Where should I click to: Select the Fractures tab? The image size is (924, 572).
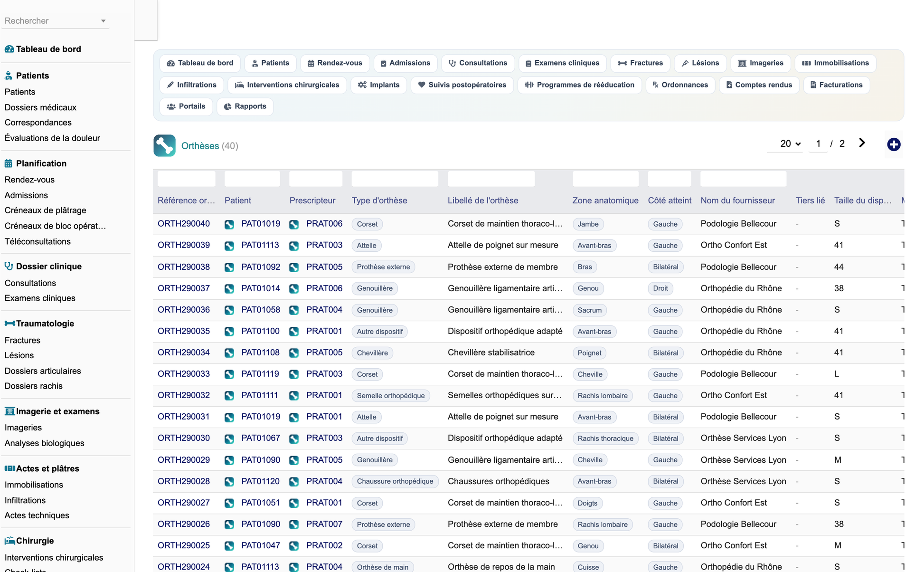640,63
